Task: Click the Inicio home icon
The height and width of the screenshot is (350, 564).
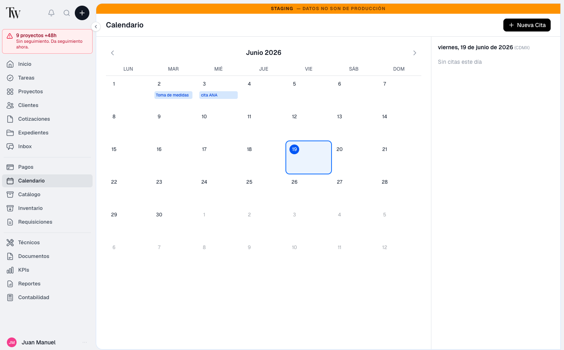Action: [11, 64]
